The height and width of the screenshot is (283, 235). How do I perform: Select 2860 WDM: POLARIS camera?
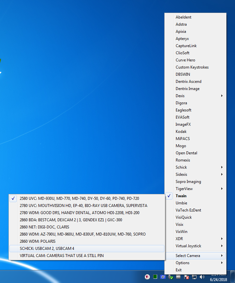coord(87,241)
